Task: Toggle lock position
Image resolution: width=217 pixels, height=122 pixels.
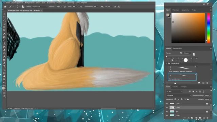Action: [x=182, y=99]
